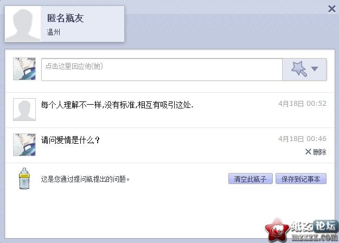Click the magic wand star icon
The height and width of the screenshot is (243, 339).
(x=299, y=69)
